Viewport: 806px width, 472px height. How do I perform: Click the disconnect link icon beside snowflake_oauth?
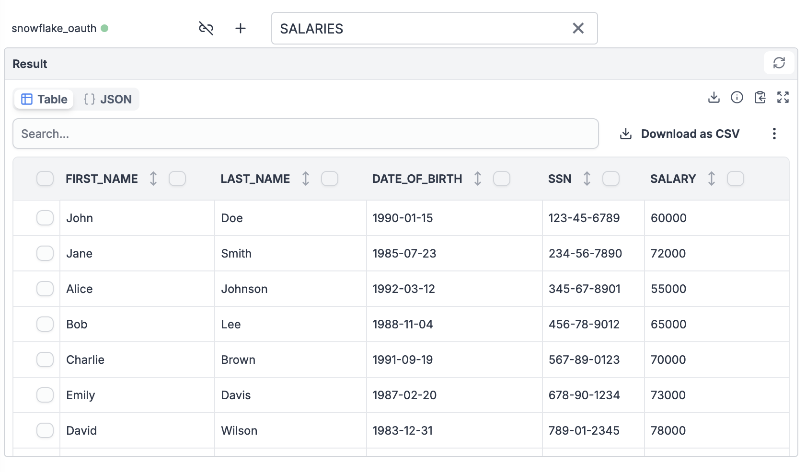click(x=206, y=29)
